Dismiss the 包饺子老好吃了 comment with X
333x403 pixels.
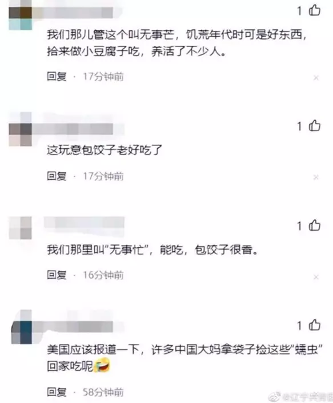tap(316, 177)
